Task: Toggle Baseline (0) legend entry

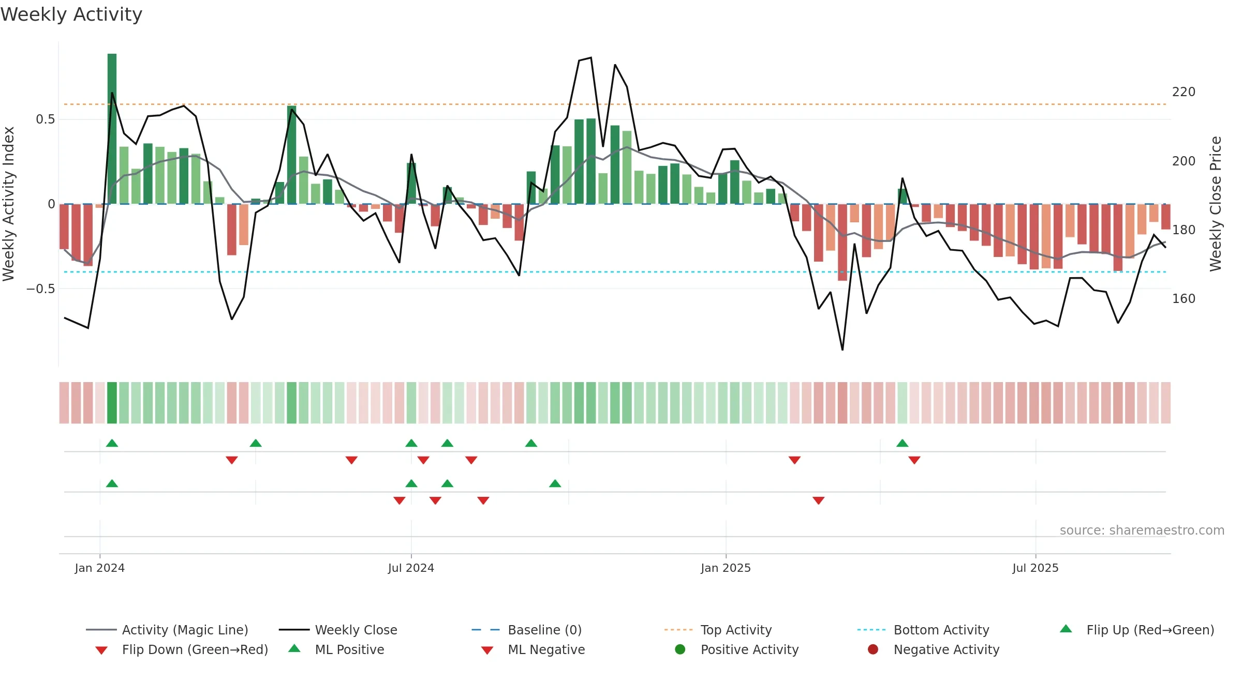Action: (x=527, y=630)
